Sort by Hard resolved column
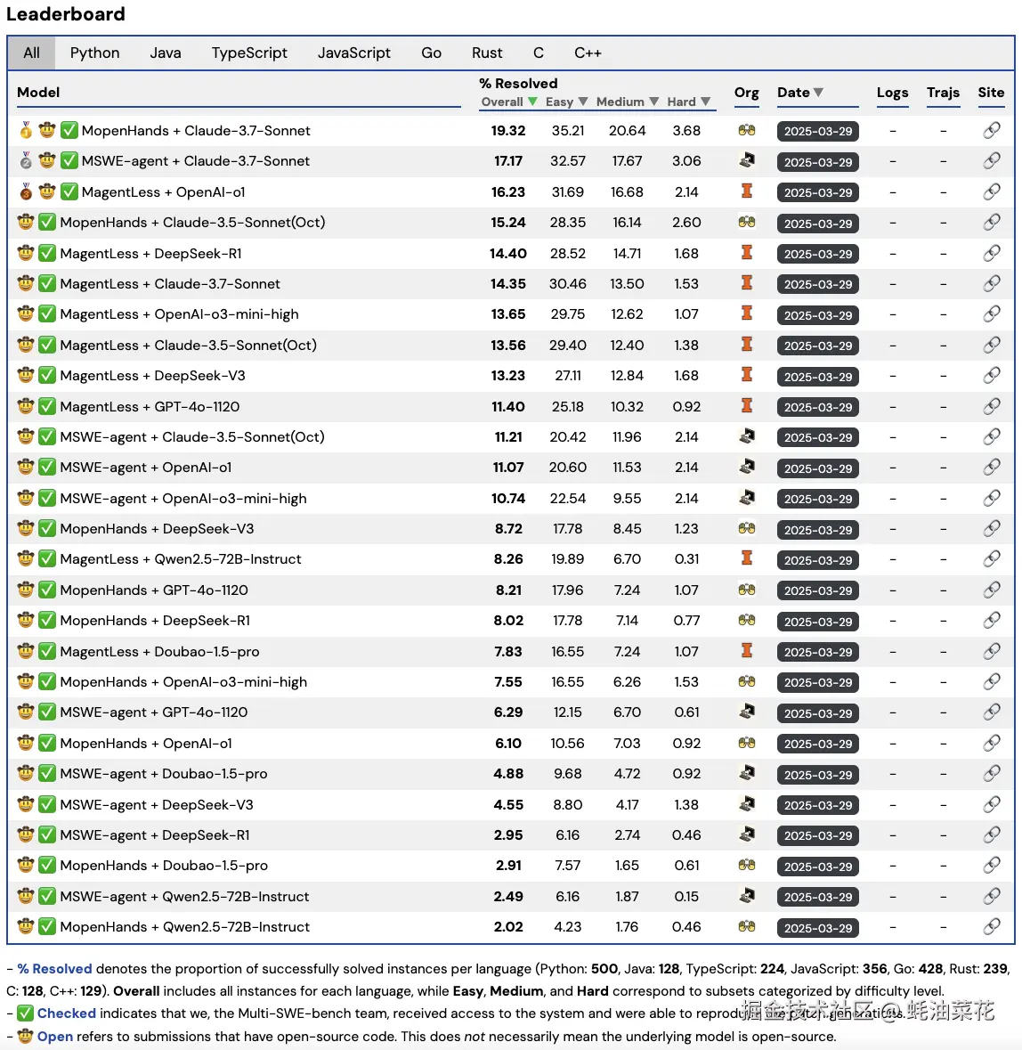 (688, 102)
